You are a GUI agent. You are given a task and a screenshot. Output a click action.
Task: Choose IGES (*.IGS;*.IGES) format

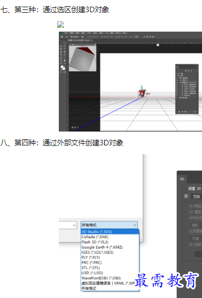coord(110,252)
